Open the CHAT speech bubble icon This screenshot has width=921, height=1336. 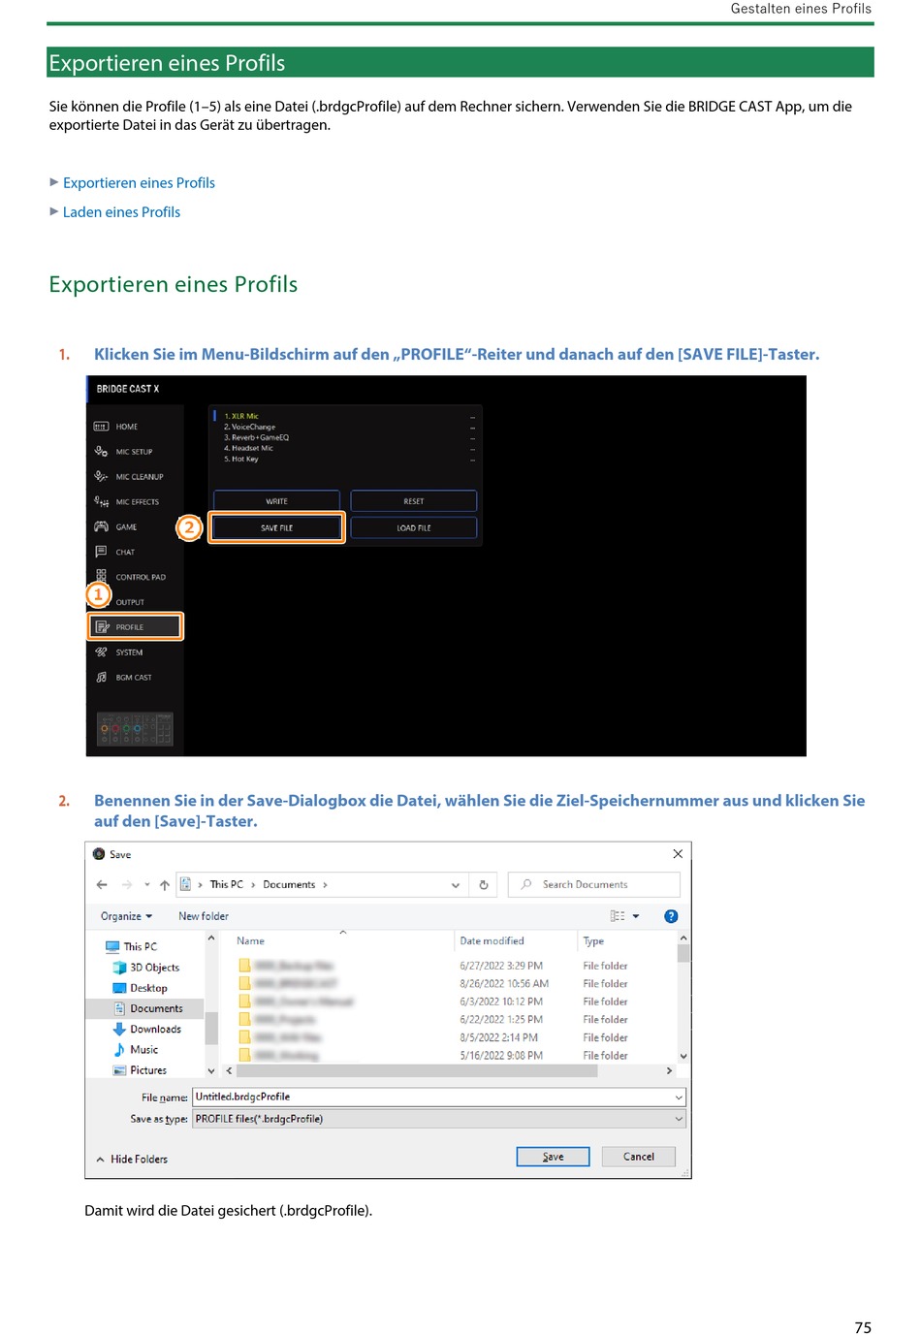101,552
